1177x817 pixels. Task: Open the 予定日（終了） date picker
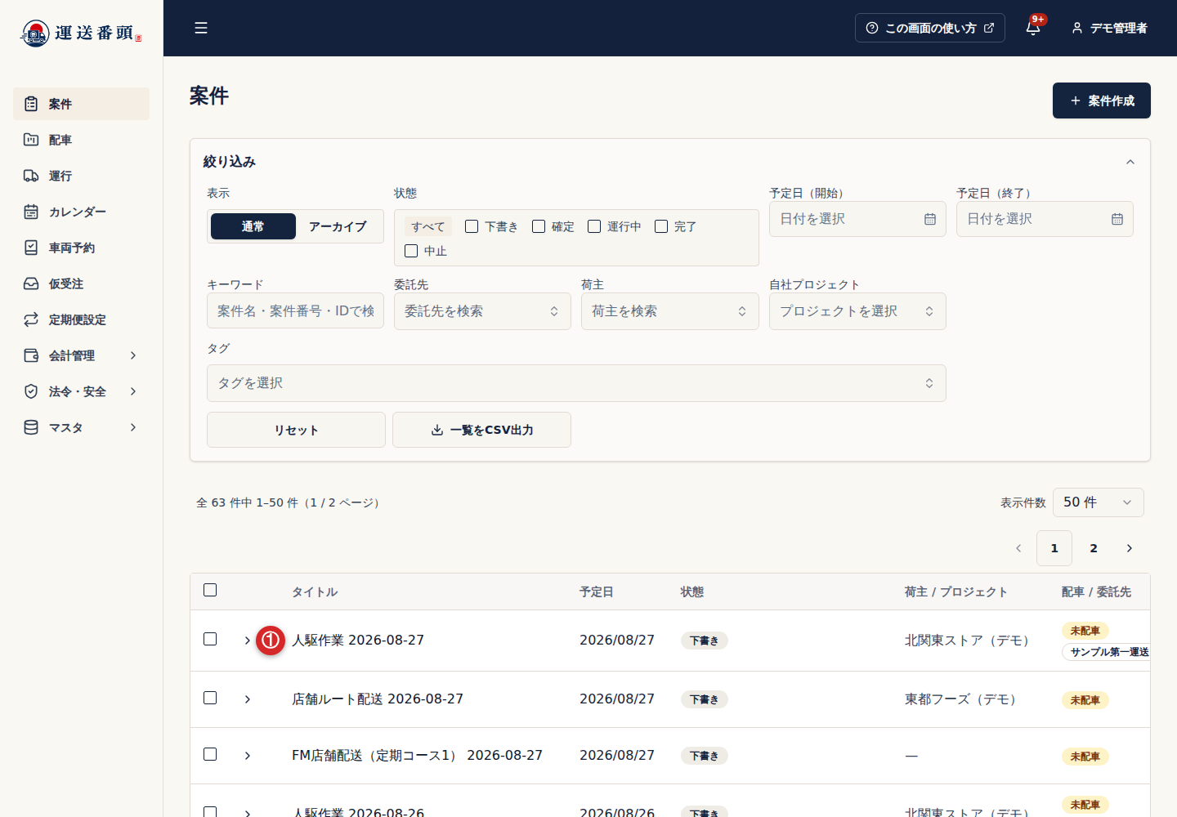tap(1045, 219)
